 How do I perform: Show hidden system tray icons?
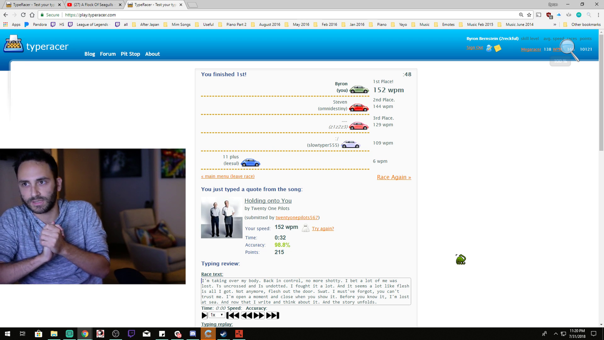tap(556, 334)
